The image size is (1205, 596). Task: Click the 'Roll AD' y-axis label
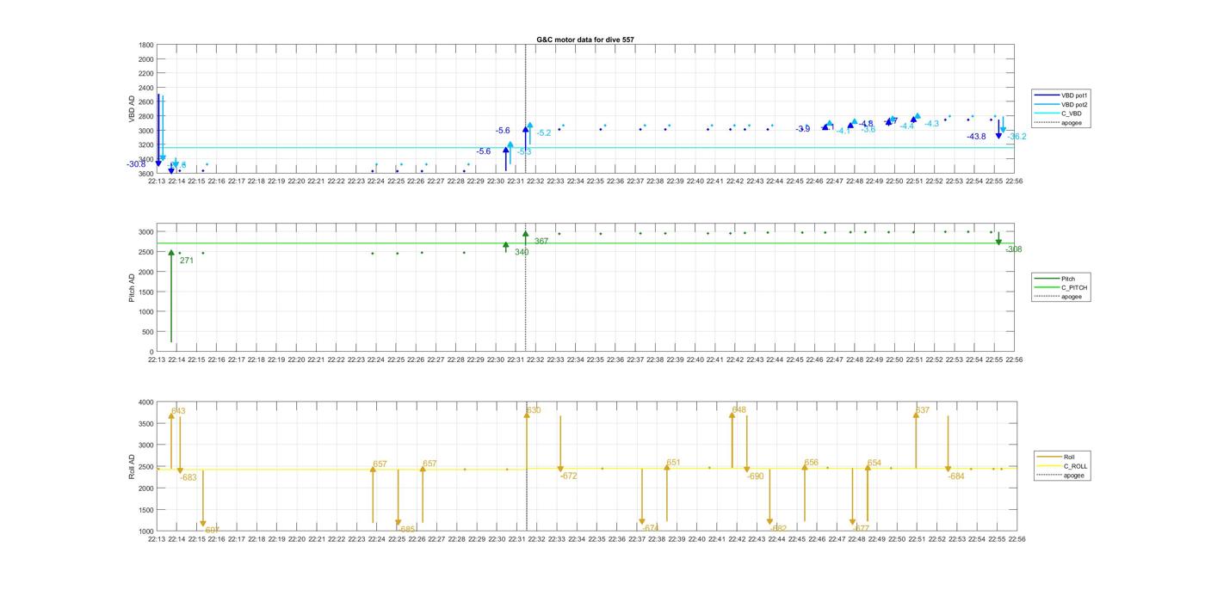(x=132, y=467)
